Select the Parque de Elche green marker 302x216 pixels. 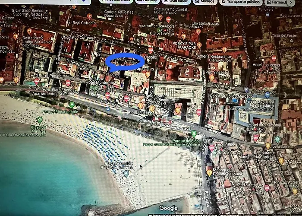click(x=194, y=134)
